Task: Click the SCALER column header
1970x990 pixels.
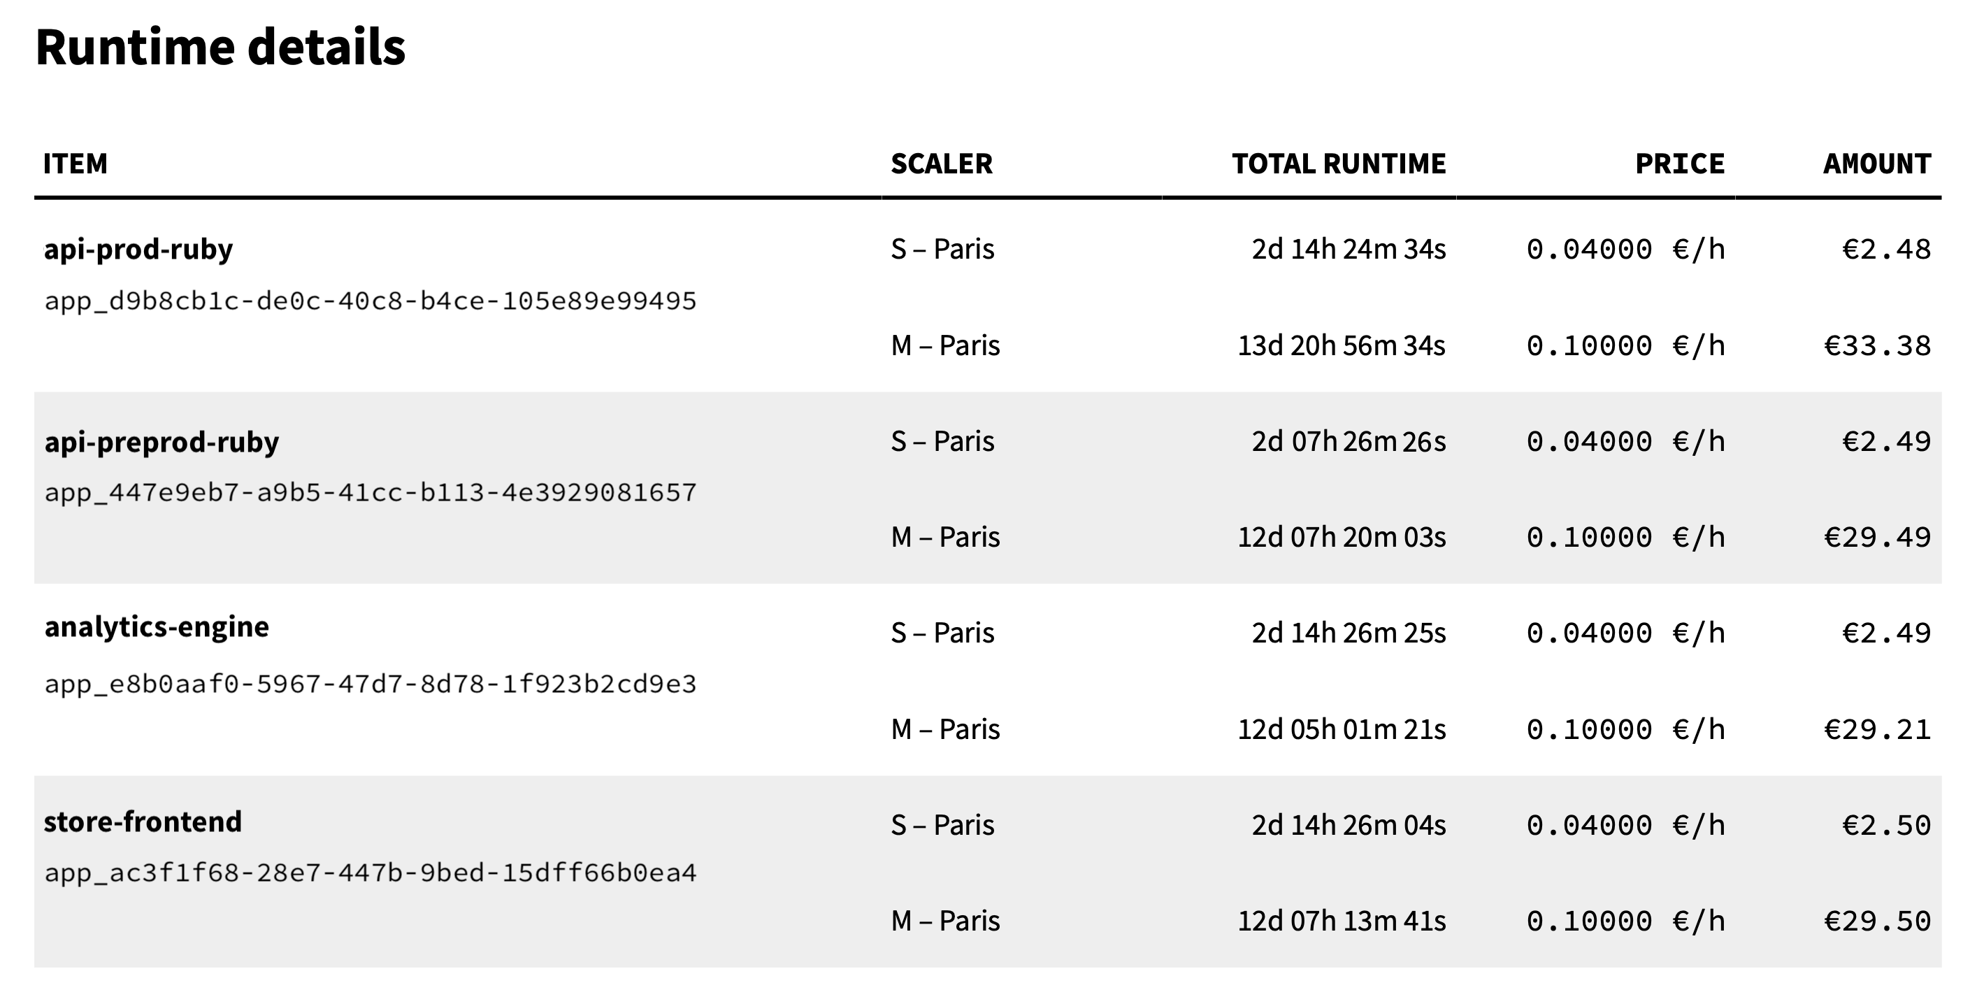Action: click(942, 164)
